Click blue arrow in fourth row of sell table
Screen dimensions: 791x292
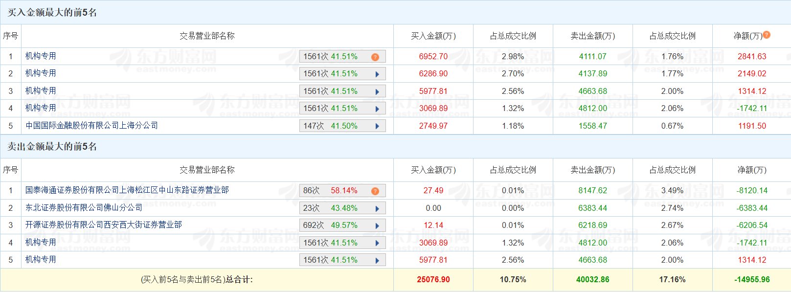377,243
